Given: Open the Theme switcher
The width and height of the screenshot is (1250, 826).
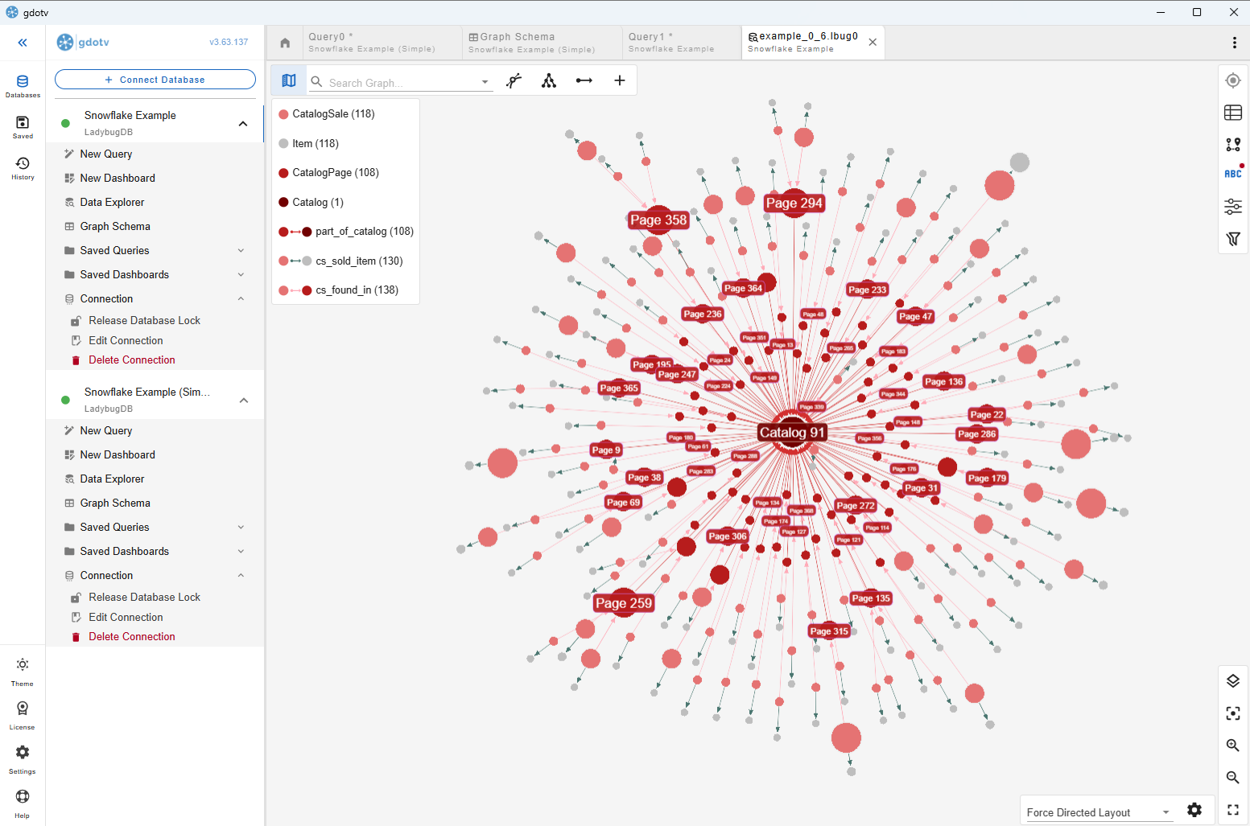Looking at the screenshot, I should 23,672.
